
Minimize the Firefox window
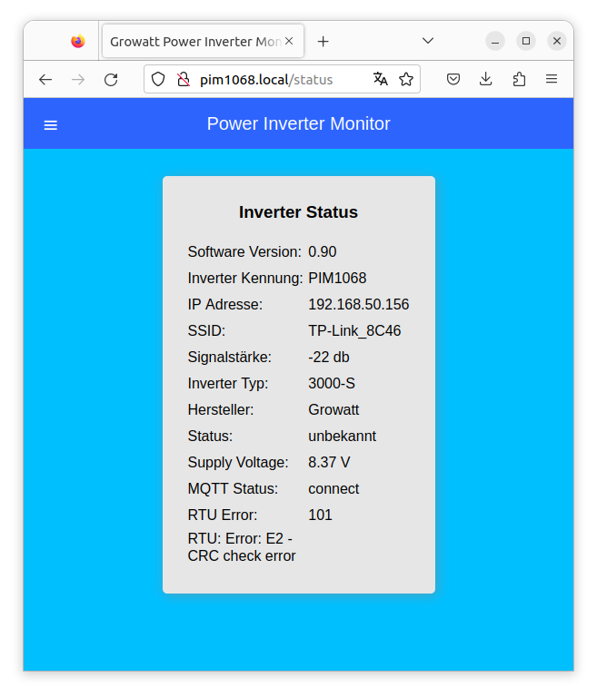coord(495,42)
